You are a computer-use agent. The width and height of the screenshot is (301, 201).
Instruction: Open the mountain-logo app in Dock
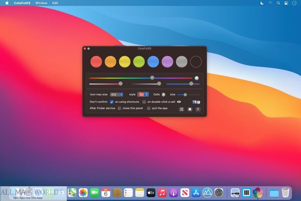point(207,193)
